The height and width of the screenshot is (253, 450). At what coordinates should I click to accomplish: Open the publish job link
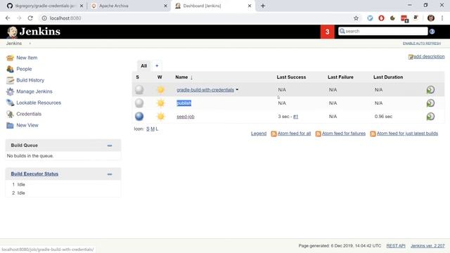click(184, 103)
